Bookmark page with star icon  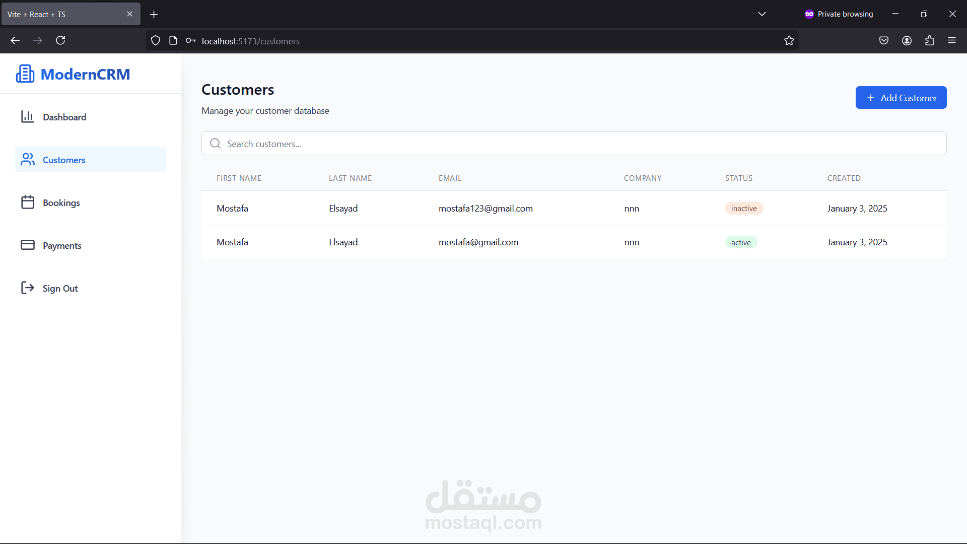(x=789, y=41)
